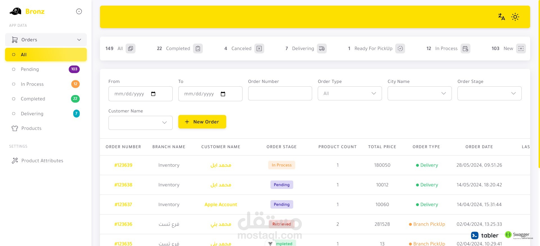Click the Canceled X box icon
The height and width of the screenshot is (246, 540).
point(259,48)
